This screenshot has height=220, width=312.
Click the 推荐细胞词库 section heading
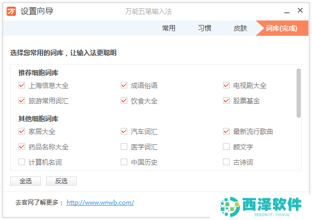pos(38,73)
